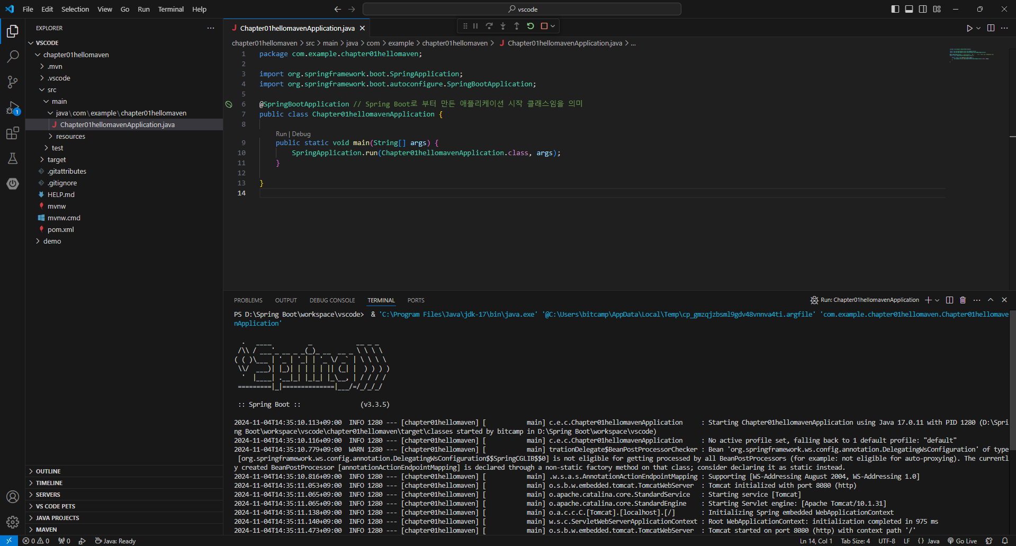This screenshot has width=1016, height=546.
Task: Toggle Panel layout visibility
Action: point(909,9)
